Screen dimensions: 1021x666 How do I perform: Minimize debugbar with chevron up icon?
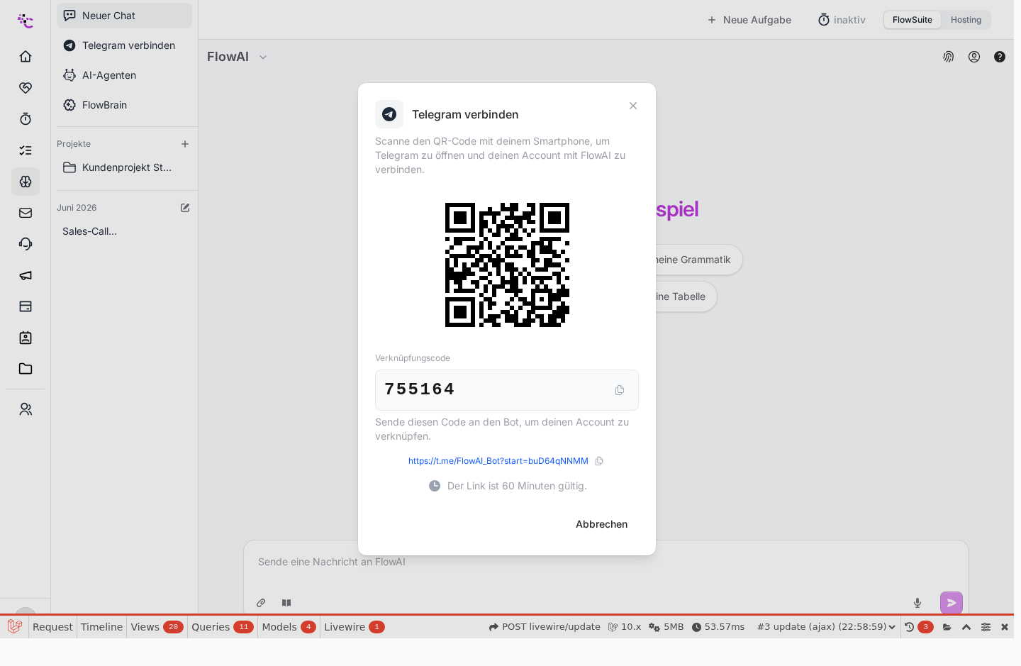pyautogui.click(x=966, y=627)
